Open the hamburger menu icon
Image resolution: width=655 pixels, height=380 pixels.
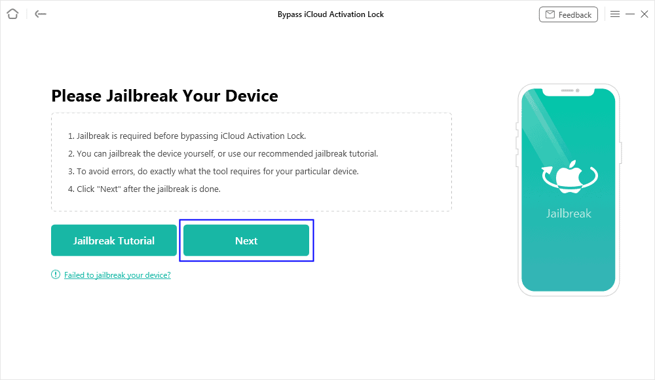(x=615, y=14)
